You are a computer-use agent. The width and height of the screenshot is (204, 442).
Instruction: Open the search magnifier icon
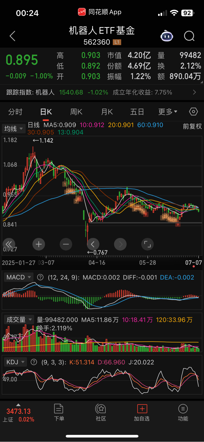[189, 36]
